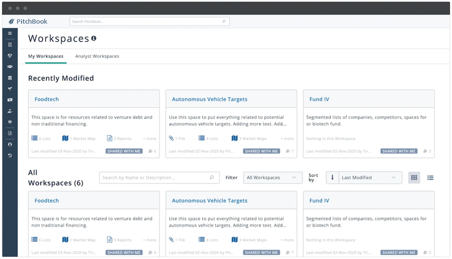Click the 'All Workspaces (6)' heading
The width and height of the screenshot is (452, 259).
[56, 178]
